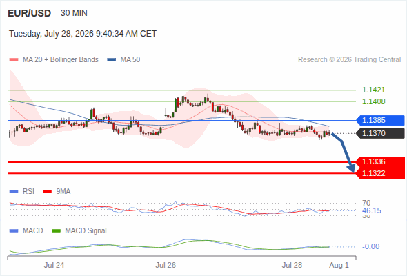Click the 30 MIN timeframe label
The image size is (407, 276).
(74, 13)
